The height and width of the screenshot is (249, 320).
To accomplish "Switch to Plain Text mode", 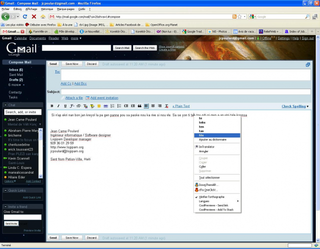I will click(181, 106).
